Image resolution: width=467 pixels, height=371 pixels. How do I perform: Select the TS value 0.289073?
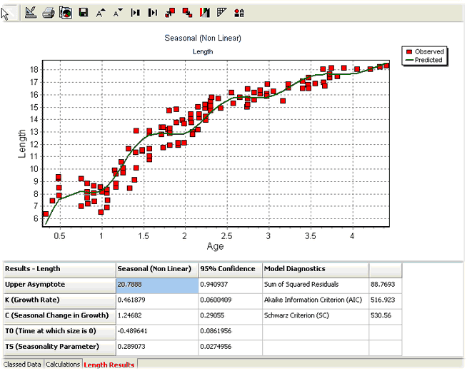tap(157, 347)
